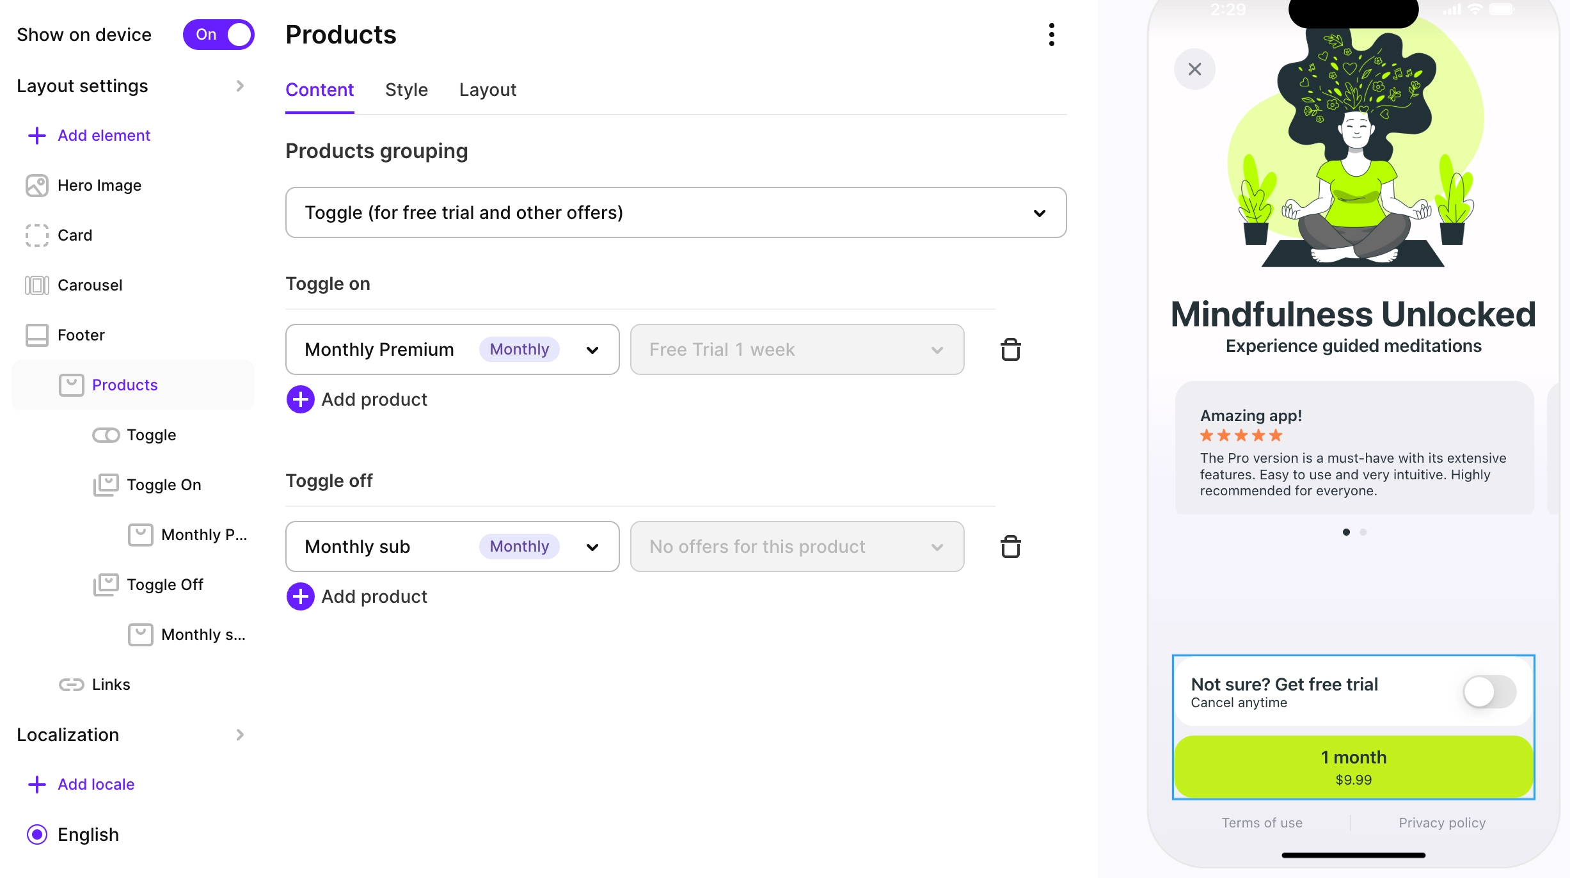The height and width of the screenshot is (878, 1570).
Task: Click plus icon under Toggle off
Action: pyautogui.click(x=300, y=596)
